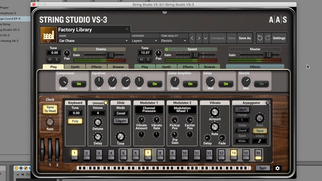Open the Master Effects tab
322x181 pixels.
pyautogui.click(x=255, y=67)
